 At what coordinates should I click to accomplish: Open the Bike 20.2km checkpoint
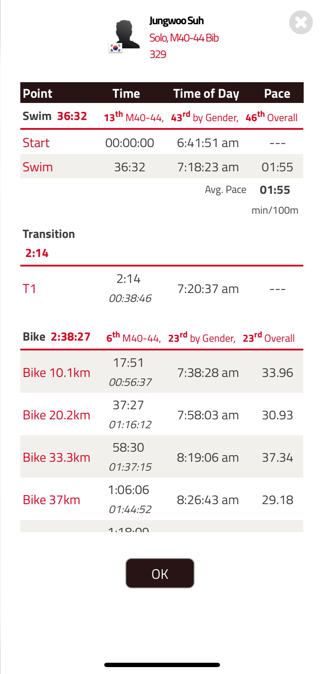(x=56, y=415)
